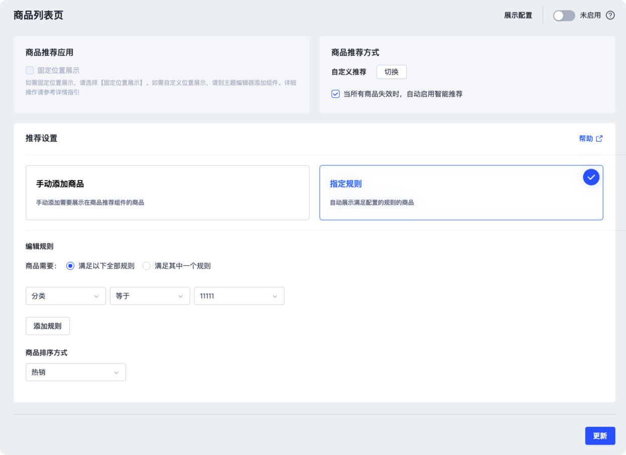Image resolution: width=626 pixels, height=455 pixels.
Task: Uncheck 当所有商品失效时 auto smart recommend checkbox
Action: 336,94
